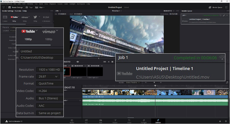This screenshot has width=230, height=124.
Task: Select the second clip thumbnail labeled 02
Action: [x=79, y=72]
